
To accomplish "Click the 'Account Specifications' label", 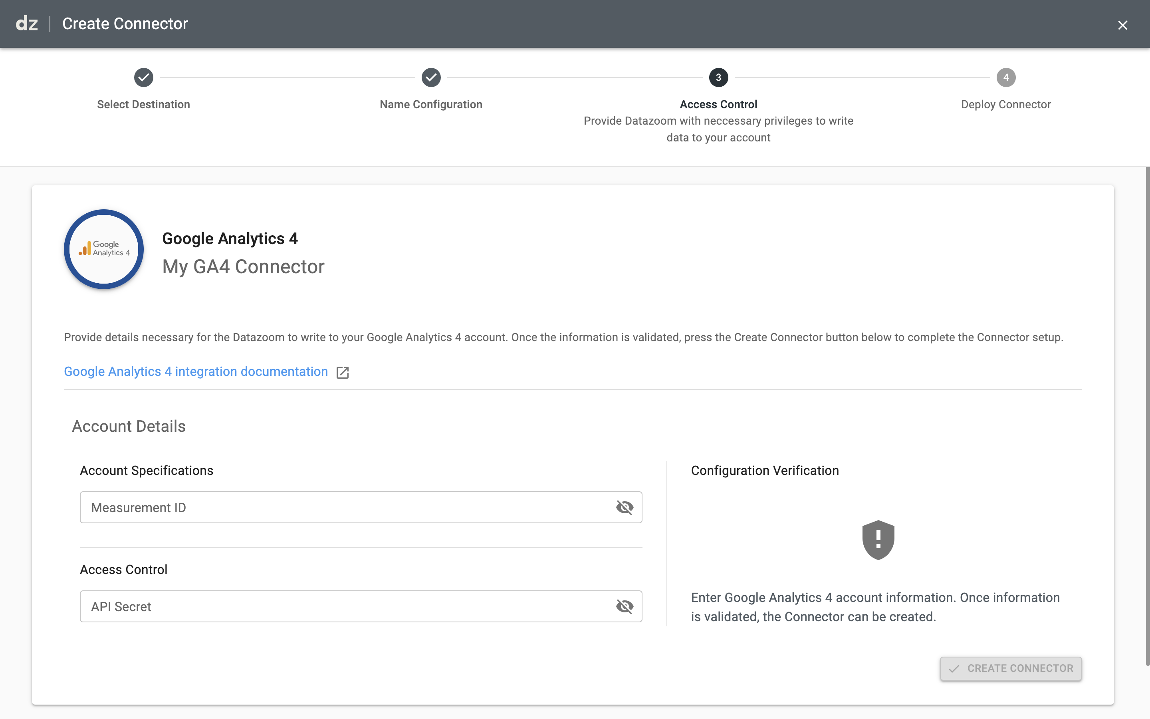I will pos(147,470).
